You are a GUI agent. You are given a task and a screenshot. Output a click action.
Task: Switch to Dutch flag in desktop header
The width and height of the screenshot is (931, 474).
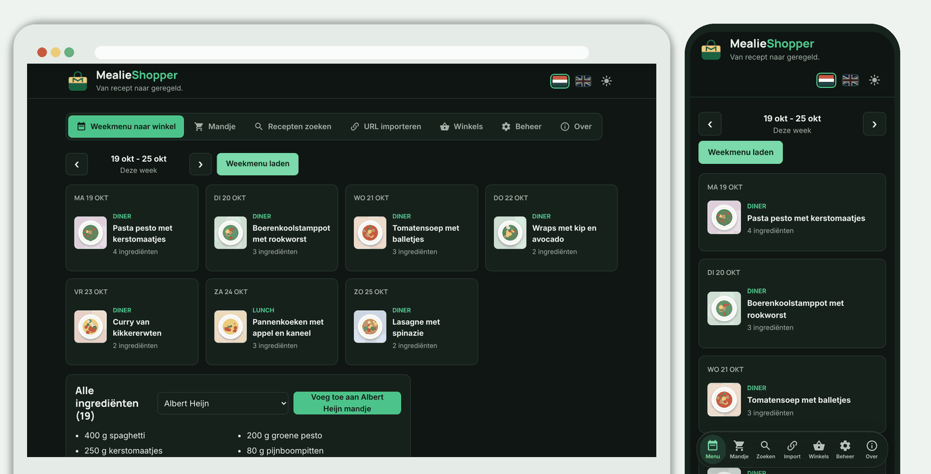pyautogui.click(x=560, y=81)
